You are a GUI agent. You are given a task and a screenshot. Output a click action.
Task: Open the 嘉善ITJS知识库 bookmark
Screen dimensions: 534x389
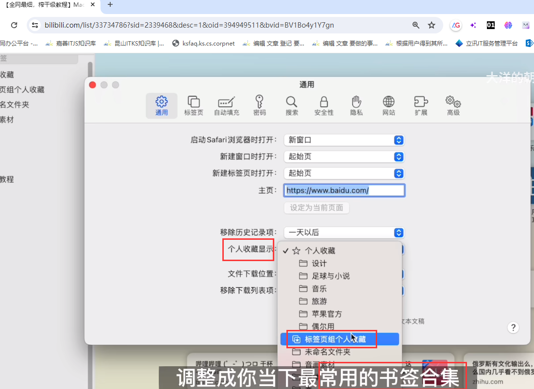pos(71,44)
